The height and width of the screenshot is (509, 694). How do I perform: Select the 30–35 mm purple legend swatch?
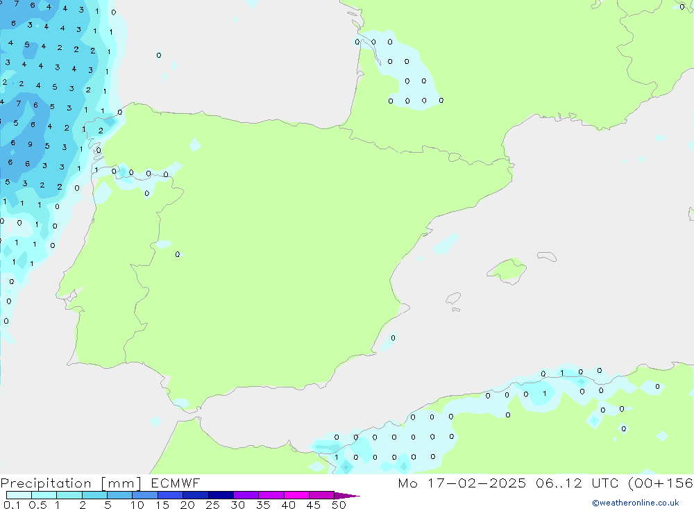pyautogui.click(x=246, y=495)
